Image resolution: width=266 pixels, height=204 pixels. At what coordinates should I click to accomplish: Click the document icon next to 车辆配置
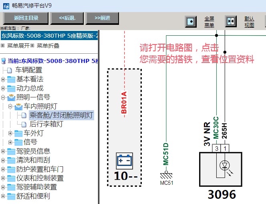10,70
